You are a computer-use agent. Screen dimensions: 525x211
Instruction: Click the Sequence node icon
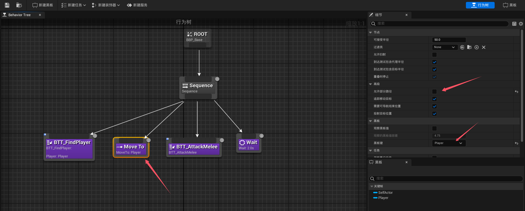coord(185,86)
